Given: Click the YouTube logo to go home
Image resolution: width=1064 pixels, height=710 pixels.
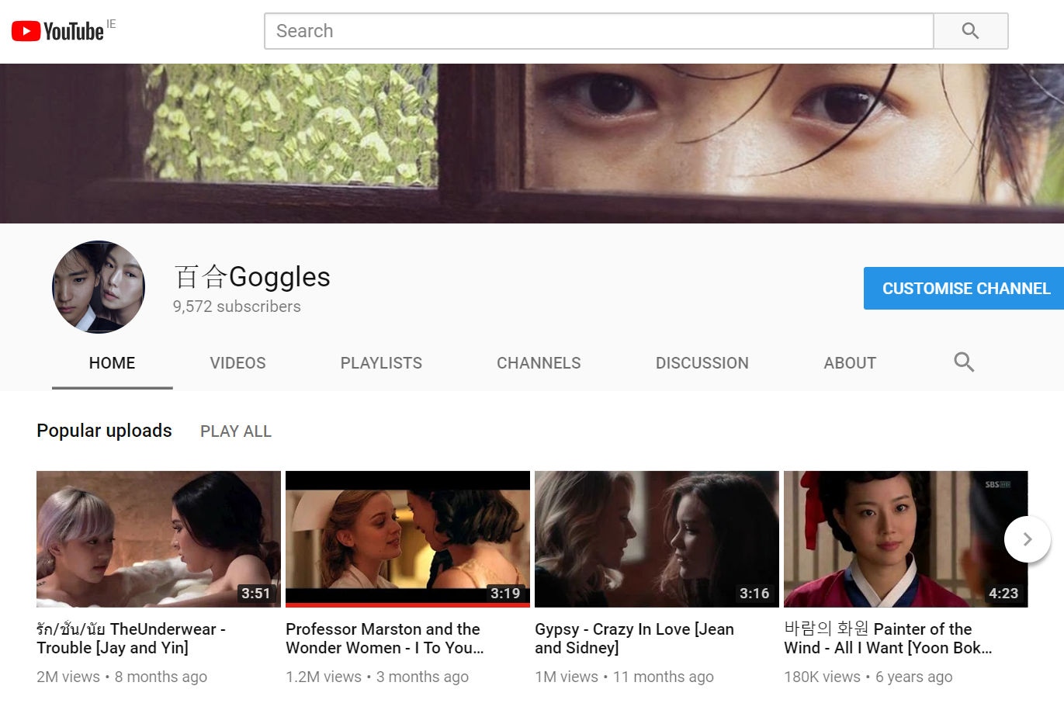Looking at the screenshot, I should 58,31.
